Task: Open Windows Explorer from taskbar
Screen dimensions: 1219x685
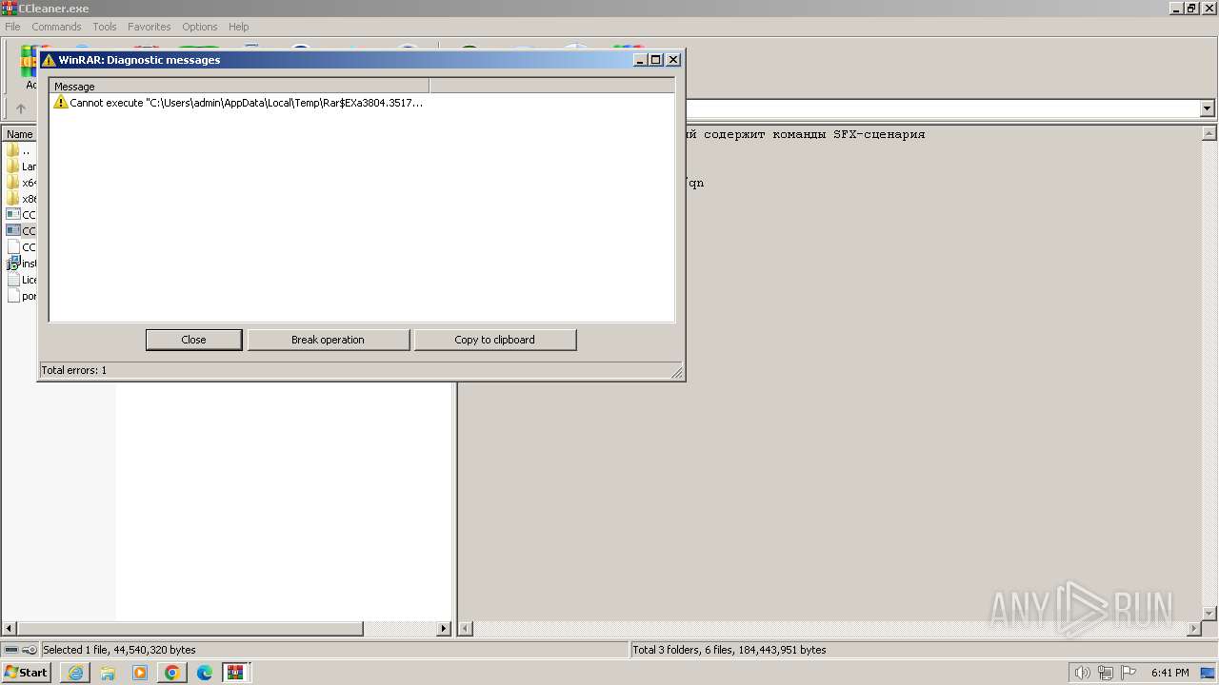Action: tap(108, 673)
